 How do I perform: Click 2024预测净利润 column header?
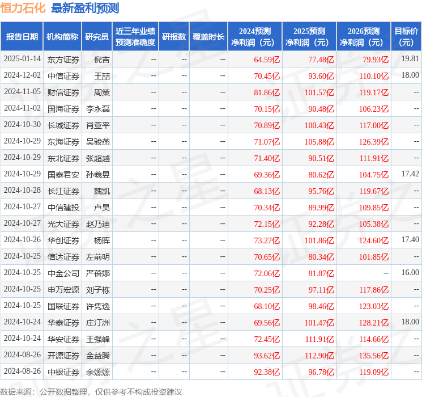pos(255,37)
